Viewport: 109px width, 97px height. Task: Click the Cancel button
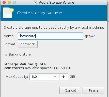tap(70, 91)
